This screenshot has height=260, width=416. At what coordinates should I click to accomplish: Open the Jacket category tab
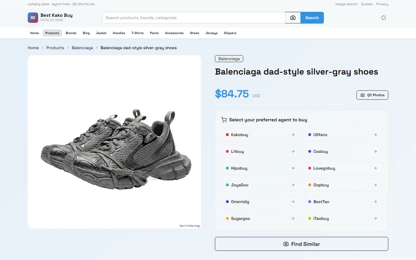101,33
